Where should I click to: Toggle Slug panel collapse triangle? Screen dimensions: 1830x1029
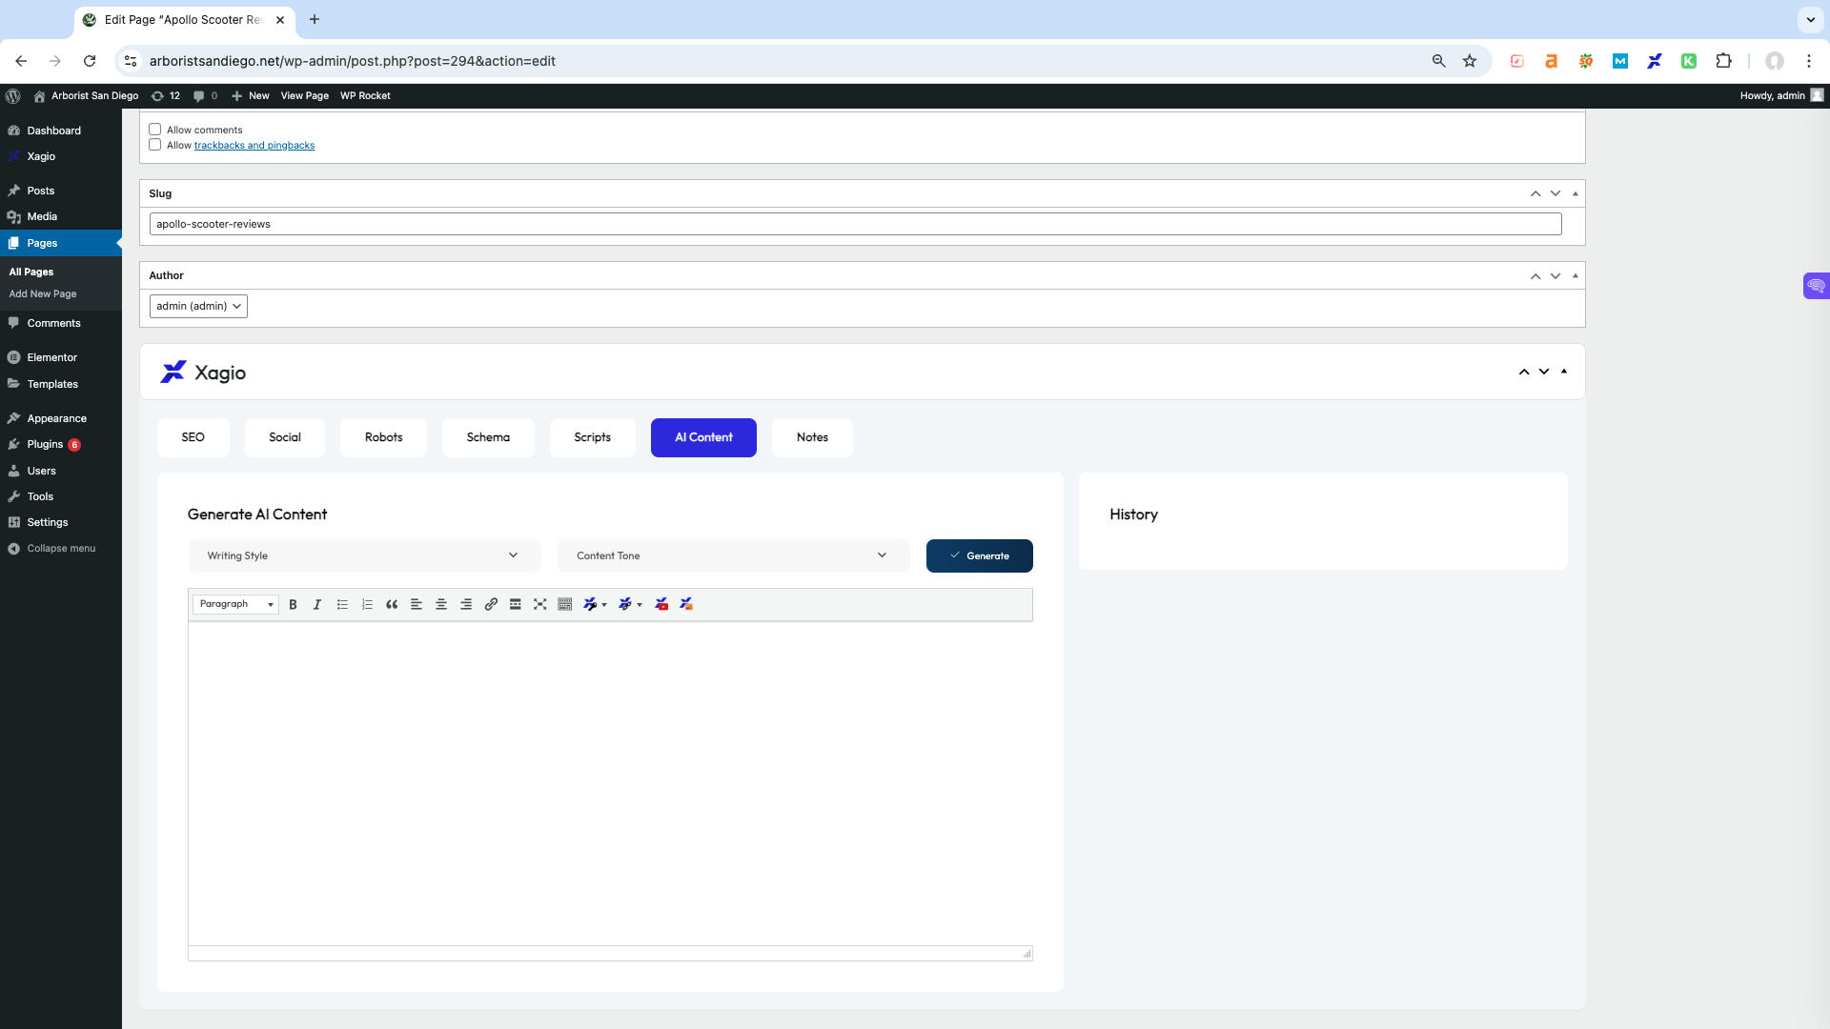1575,193
